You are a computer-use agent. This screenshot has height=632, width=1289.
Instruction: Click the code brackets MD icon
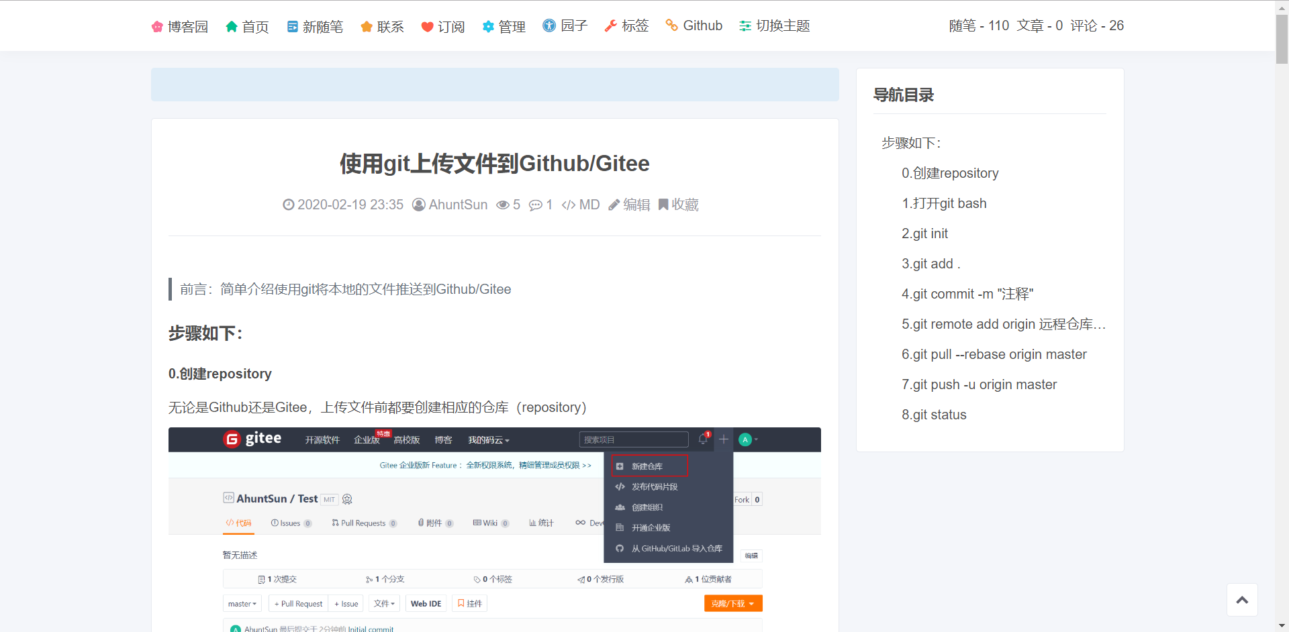[569, 205]
